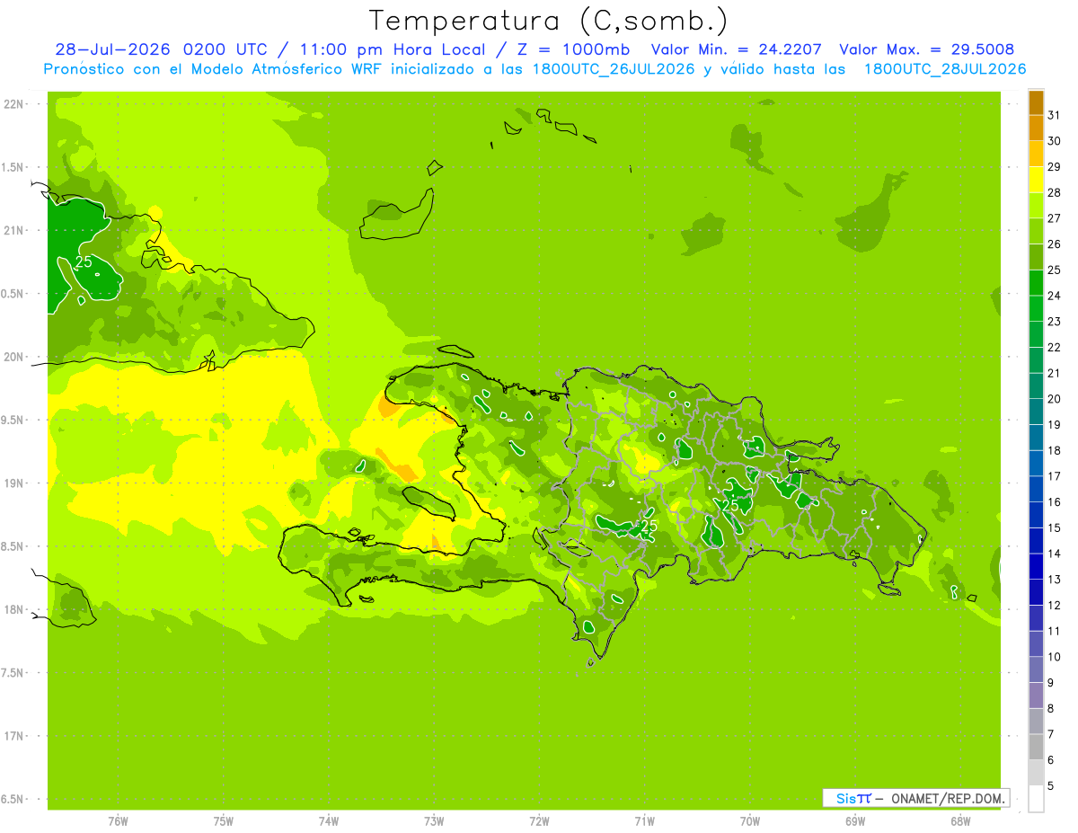Image resolution: width=1078 pixels, height=833 pixels.
Task: Click the brown-orange swatch above the 31 value
Action: [x=1036, y=102]
